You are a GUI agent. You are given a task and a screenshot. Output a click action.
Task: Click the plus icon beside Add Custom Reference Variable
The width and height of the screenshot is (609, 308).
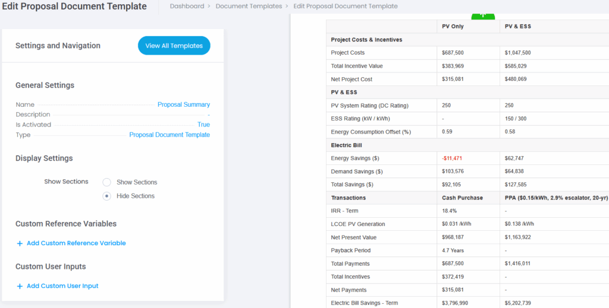pyautogui.click(x=20, y=243)
